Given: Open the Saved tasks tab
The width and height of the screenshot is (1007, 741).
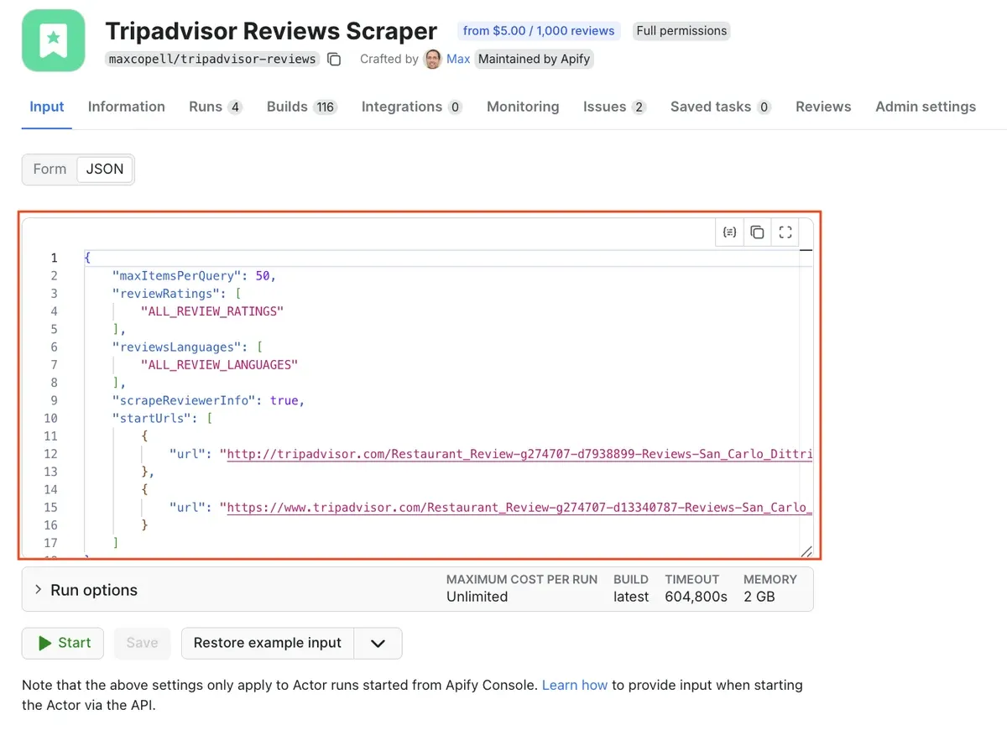Looking at the screenshot, I should pos(721,107).
